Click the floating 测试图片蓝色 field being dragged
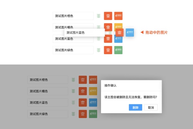The height and width of the screenshot is (129, 193). [84, 33]
